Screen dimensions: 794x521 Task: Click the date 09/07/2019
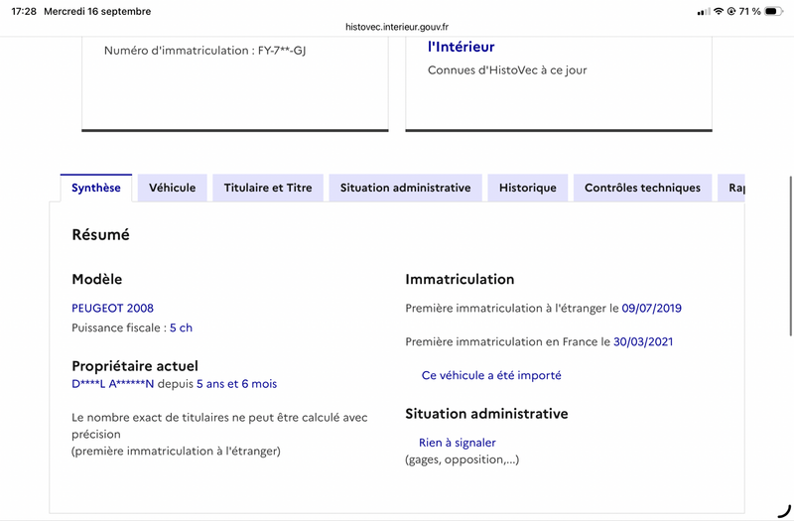652,308
